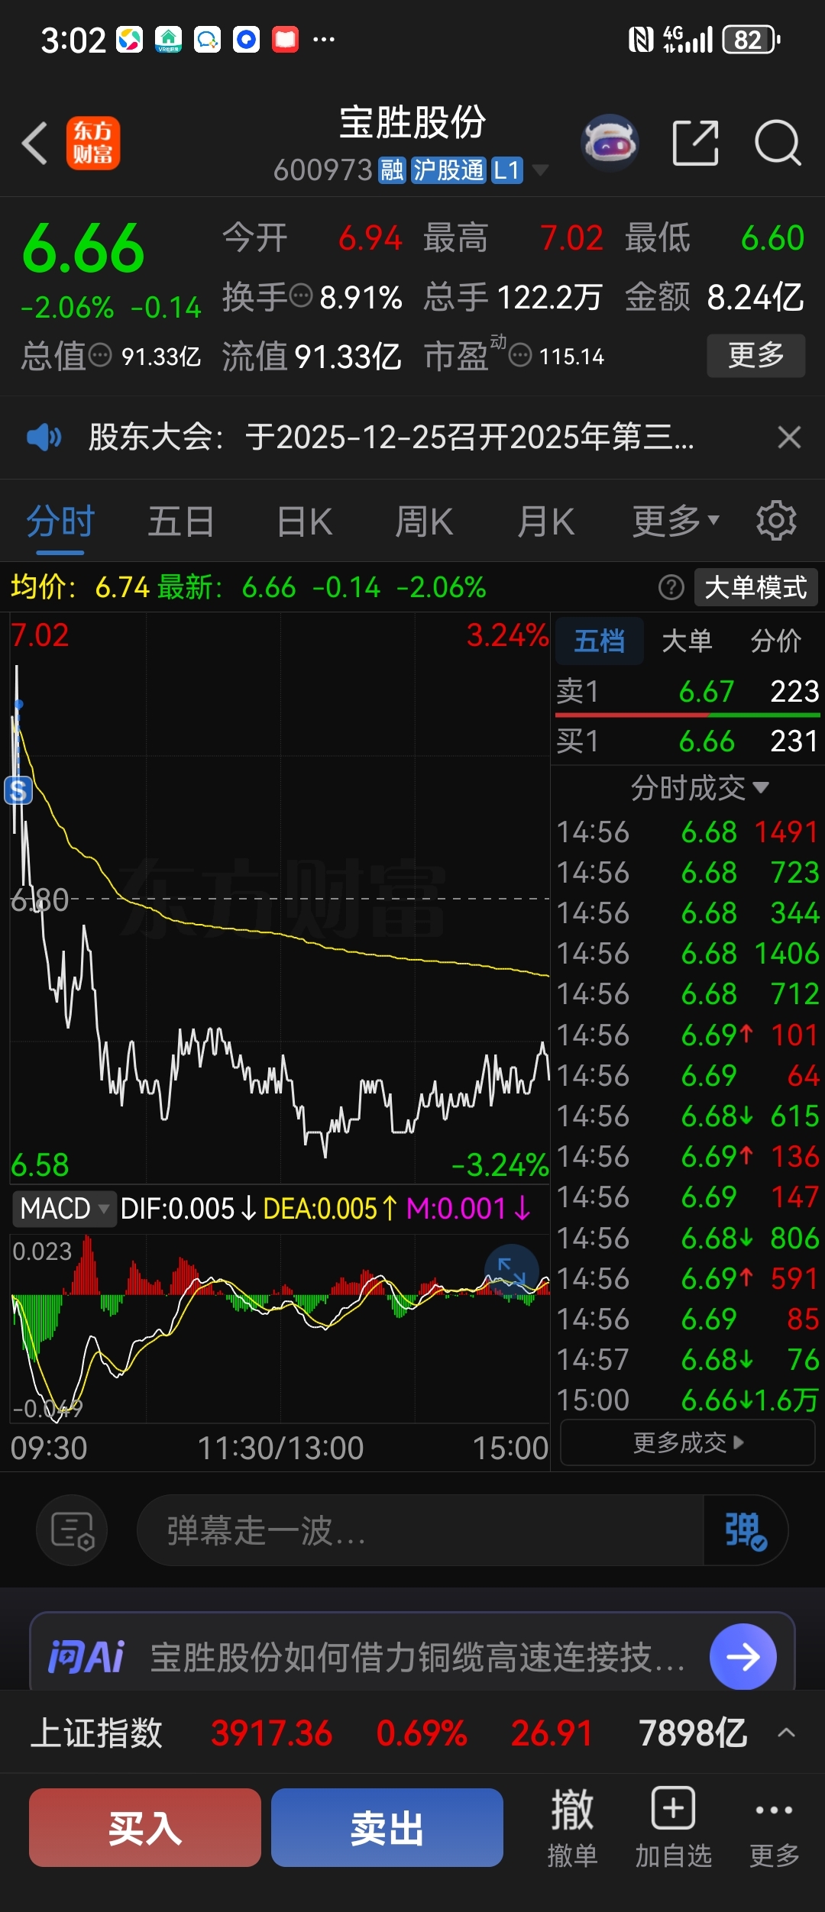Tap the 15:00 6.66 1.6万 trade row
Viewport: 825px width, 1912px height.
coord(687,1400)
